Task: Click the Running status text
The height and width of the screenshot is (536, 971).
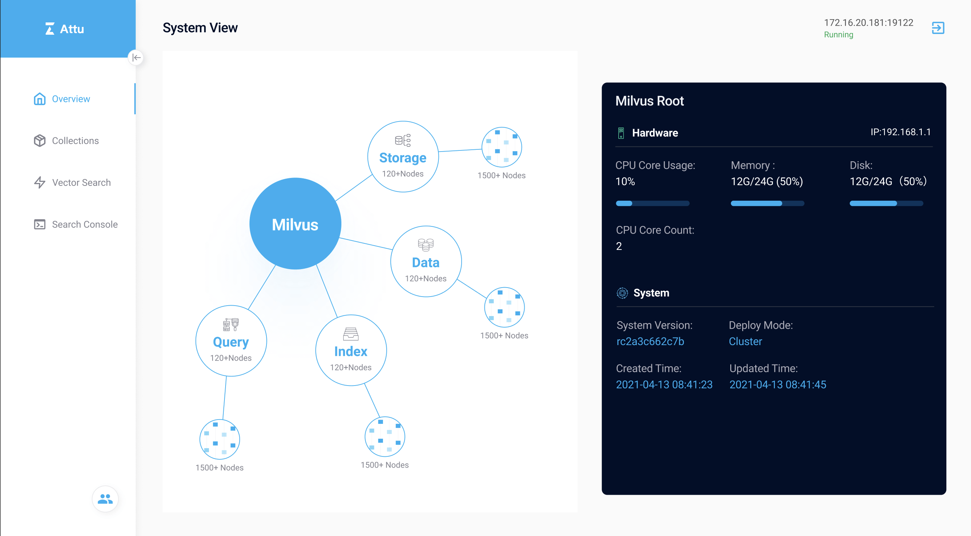Action: click(x=838, y=35)
